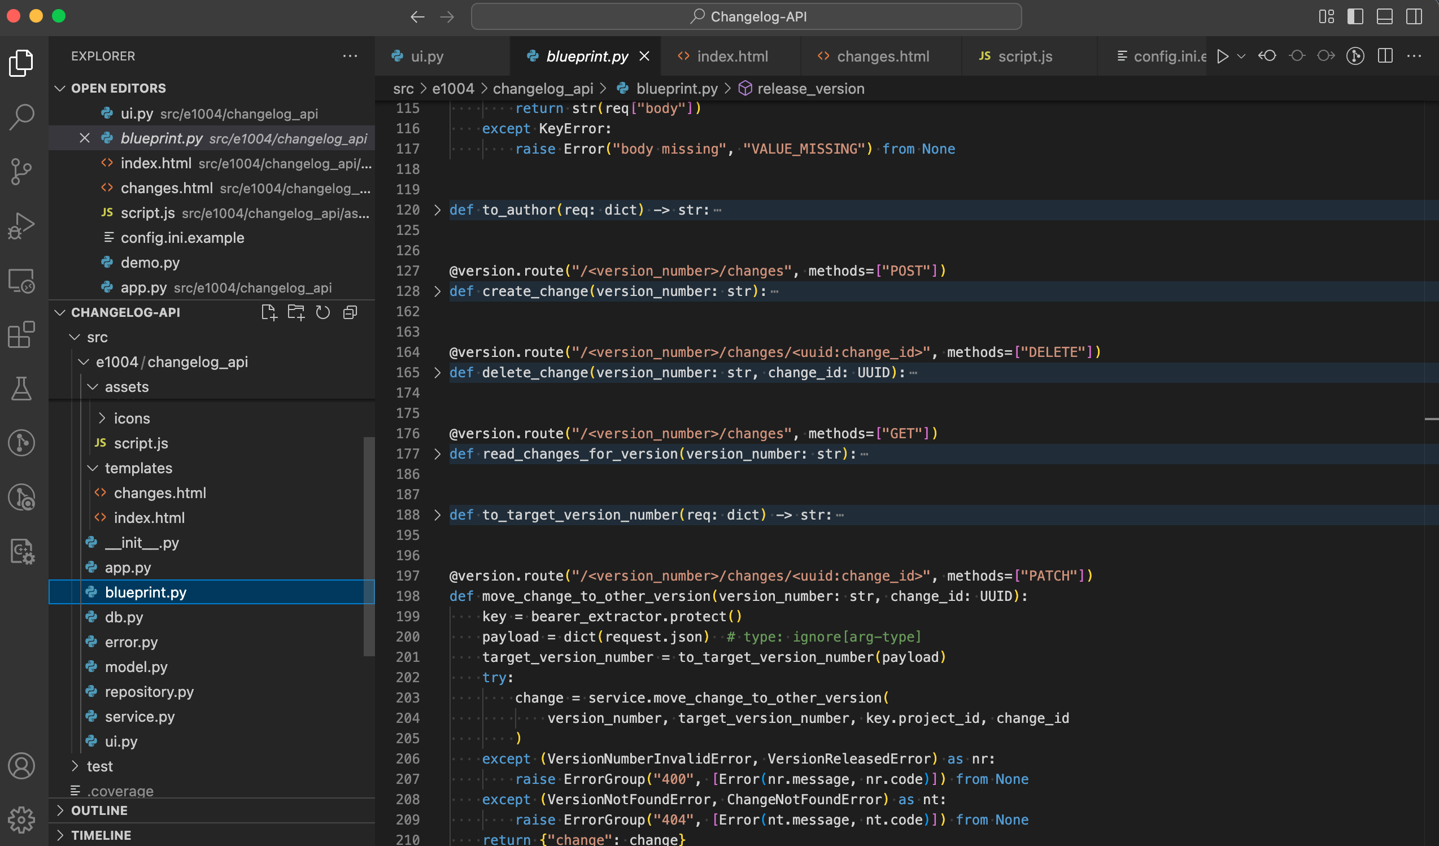The height and width of the screenshot is (846, 1439).
Task: Refresh the CHANGELOG-API explorer tree
Action: (x=323, y=312)
